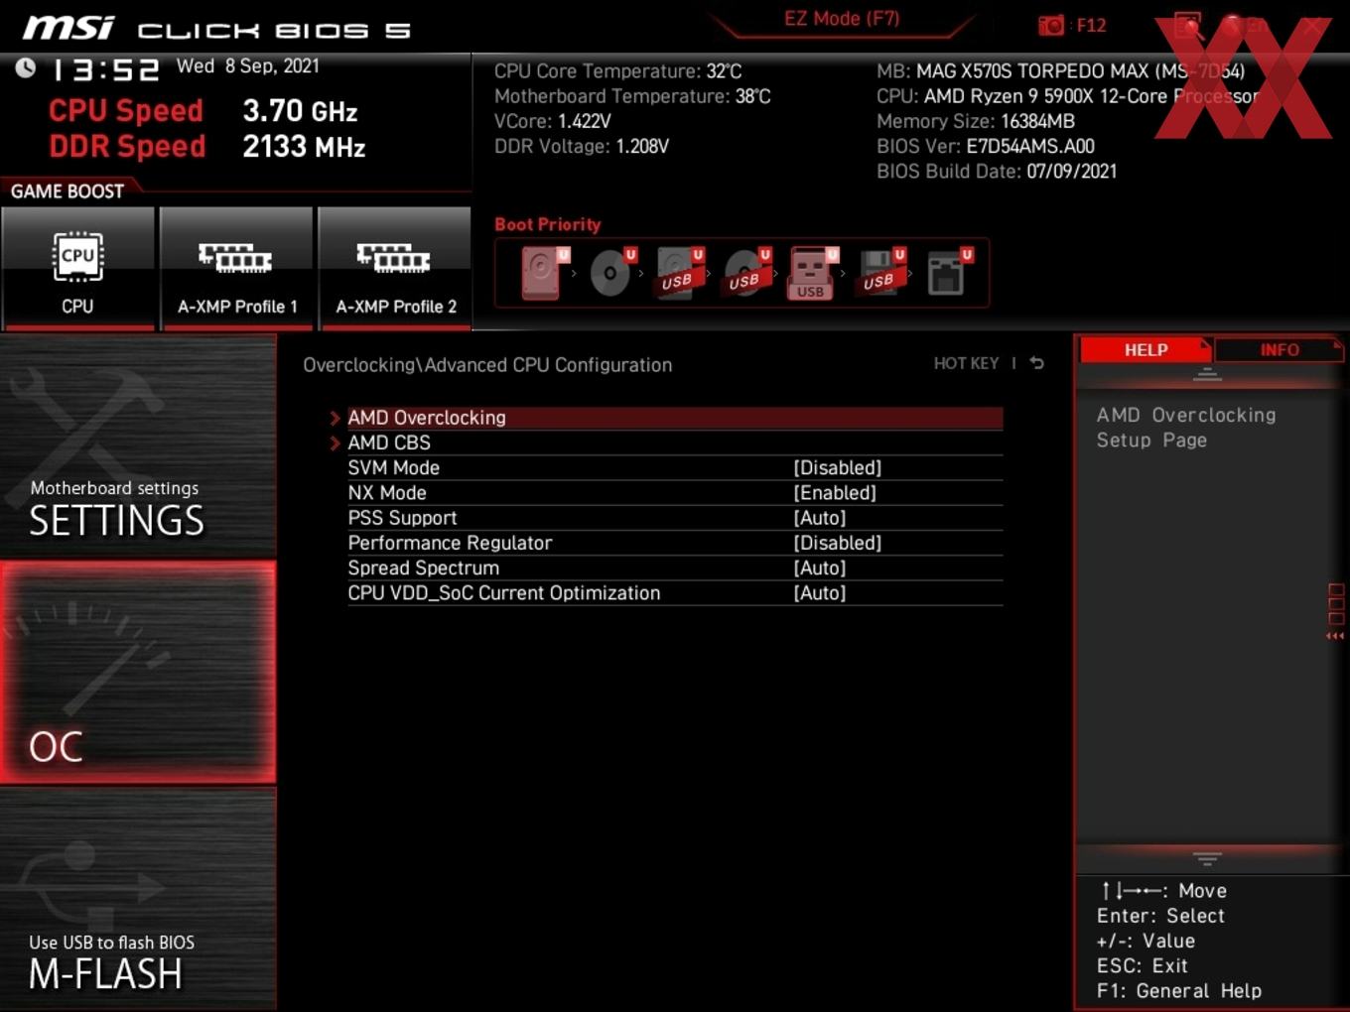Image resolution: width=1350 pixels, height=1012 pixels.
Task: Change CPU VDD_SoC Current Optimization [Auto] value
Action: click(x=820, y=592)
